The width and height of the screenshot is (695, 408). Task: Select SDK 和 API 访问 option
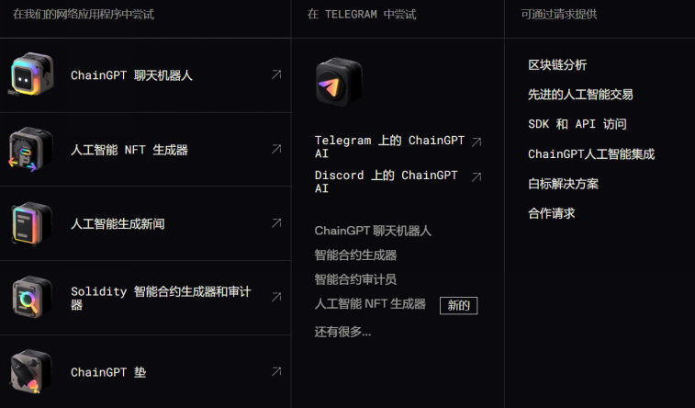point(577,124)
